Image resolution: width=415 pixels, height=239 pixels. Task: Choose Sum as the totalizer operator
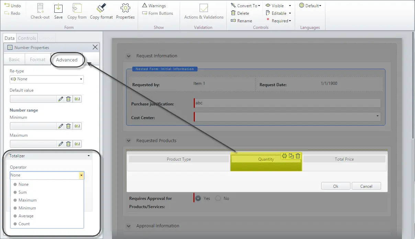click(23, 192)
